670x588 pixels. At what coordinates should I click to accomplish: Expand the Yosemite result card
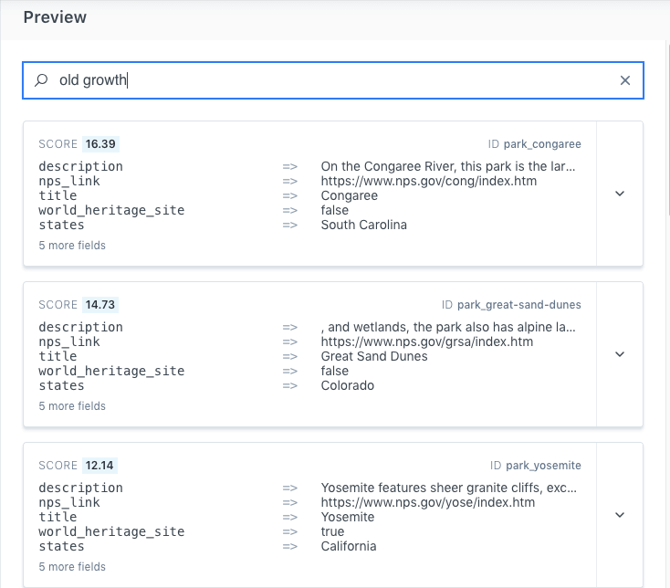pos(620,515)
